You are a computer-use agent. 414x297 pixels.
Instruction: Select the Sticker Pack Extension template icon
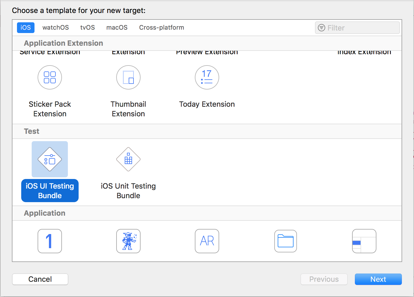[x=50, y=77]
